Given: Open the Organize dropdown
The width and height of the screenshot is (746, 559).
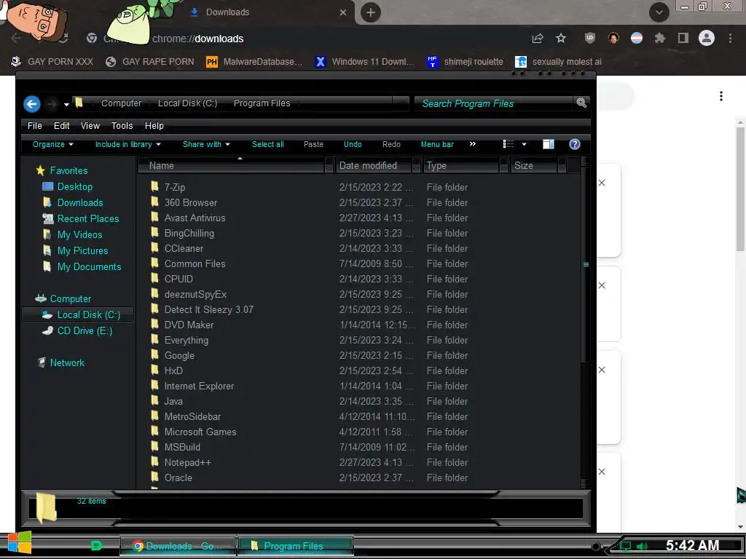Looking at the screenshot, I should [x=52, y=145].
